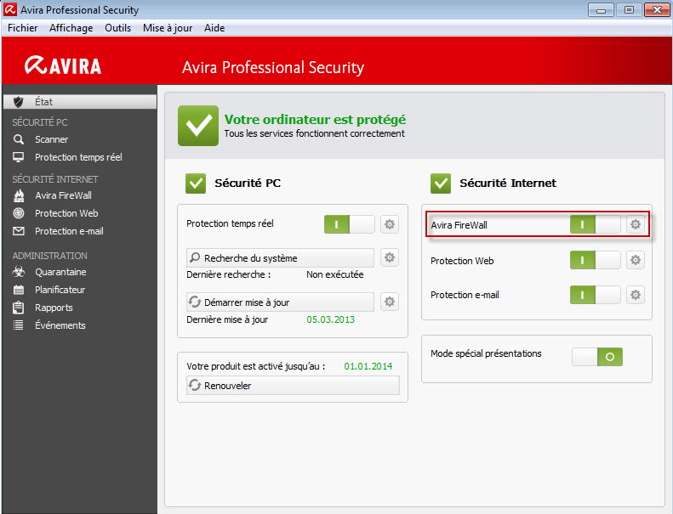Click the large green protected checkmark icon
The width and height of the screenshot is (673, 514).
pos(198,126)
